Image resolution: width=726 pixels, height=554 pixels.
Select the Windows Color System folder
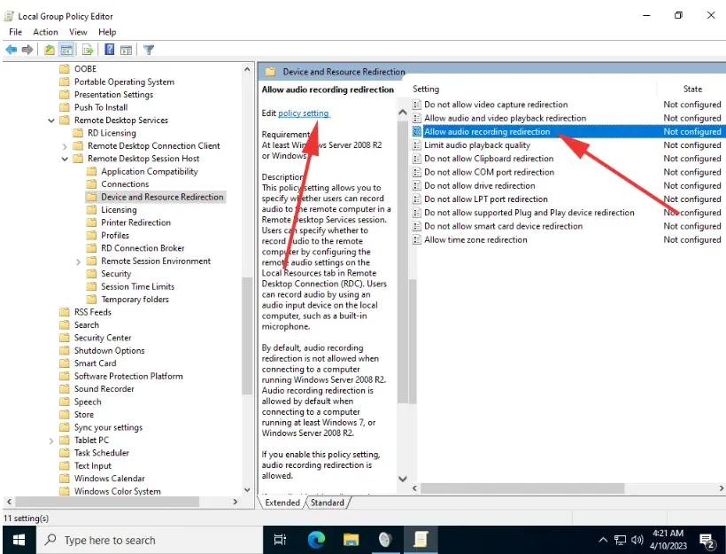[118, 491]
